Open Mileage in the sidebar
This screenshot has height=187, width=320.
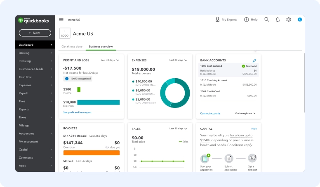pos(35,125)
